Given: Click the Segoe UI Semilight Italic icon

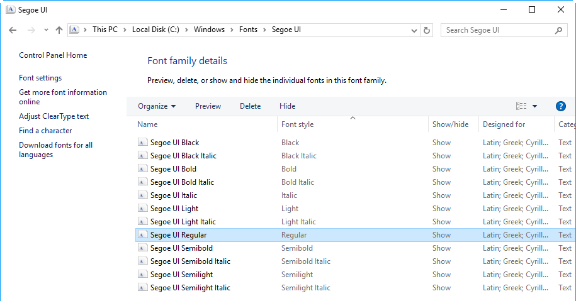Looking at the screenshot, I should click(143, 288).
